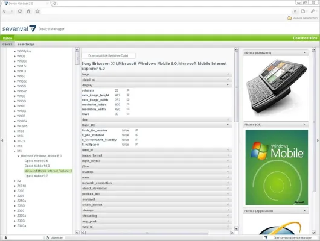Open the Weitere Lesezeichen bookmarks folder

[x=302, y=18]
